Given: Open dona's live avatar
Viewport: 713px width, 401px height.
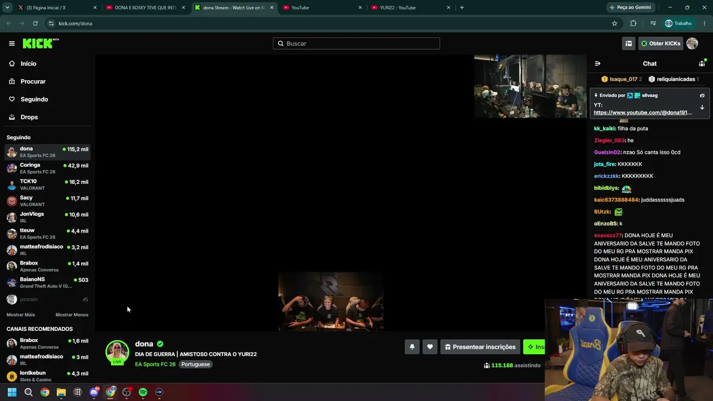Looking at the screenshot, I should point(117,352).
